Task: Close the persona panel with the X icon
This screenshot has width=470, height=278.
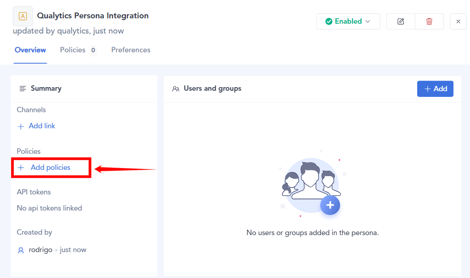Action: [x=458, y=21]
